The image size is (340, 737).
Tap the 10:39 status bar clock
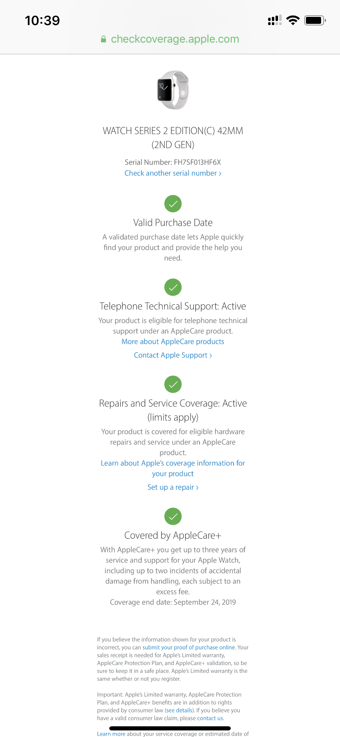(42, 20)
